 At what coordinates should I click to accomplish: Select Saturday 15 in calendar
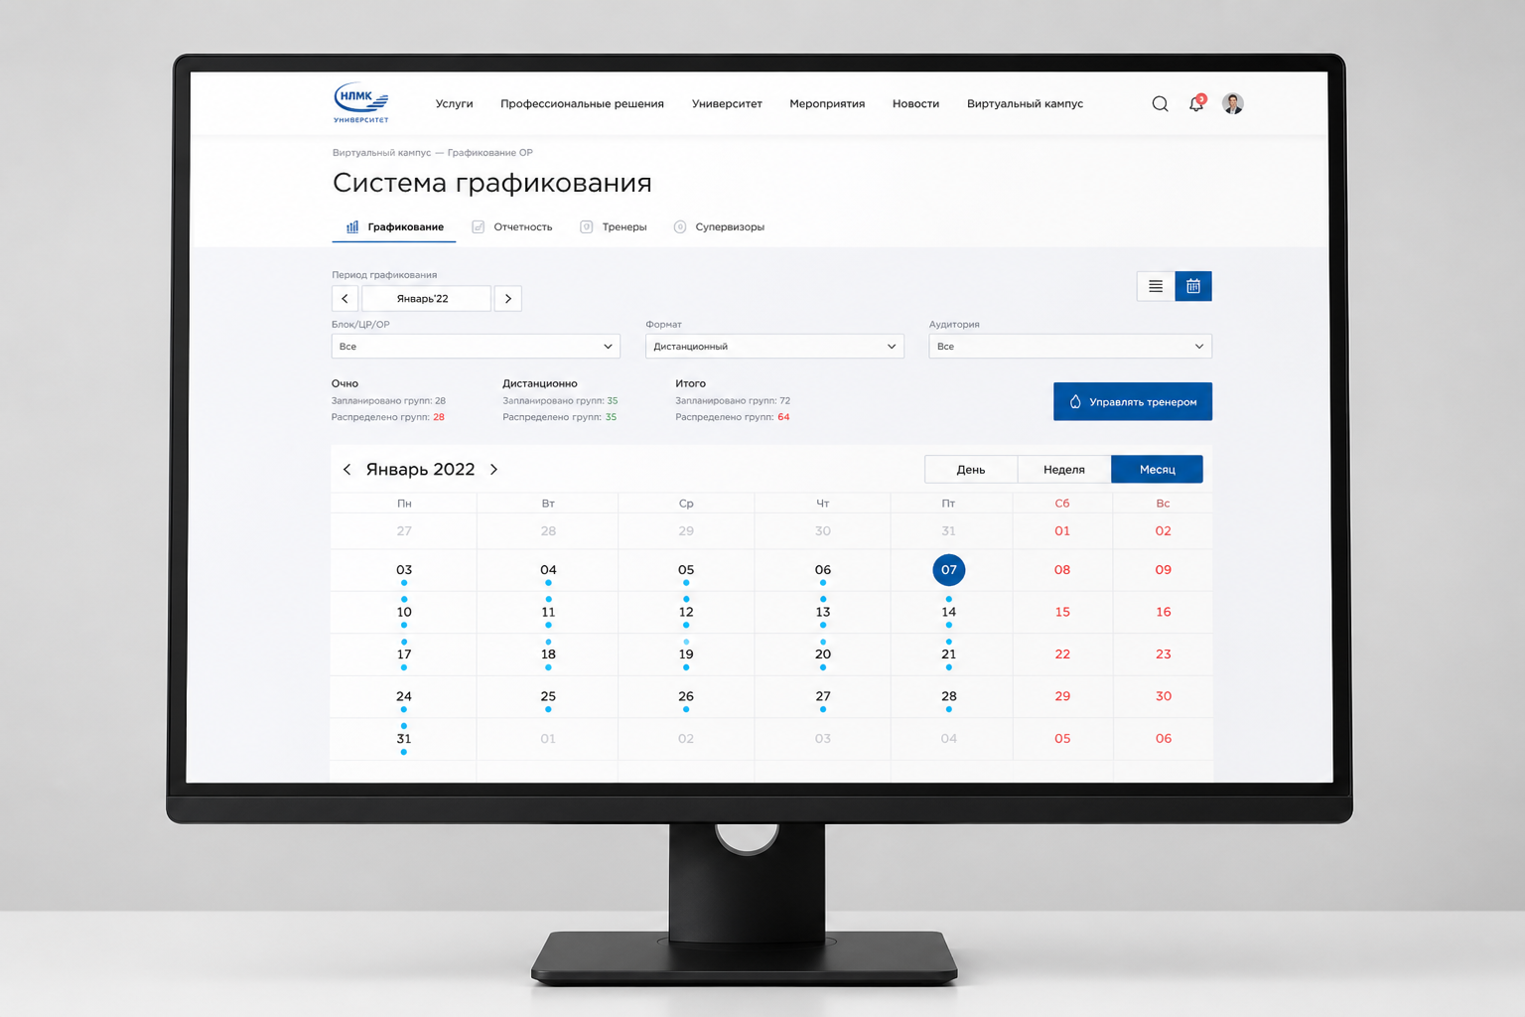pyautogui.click(x=1062, y=612)
